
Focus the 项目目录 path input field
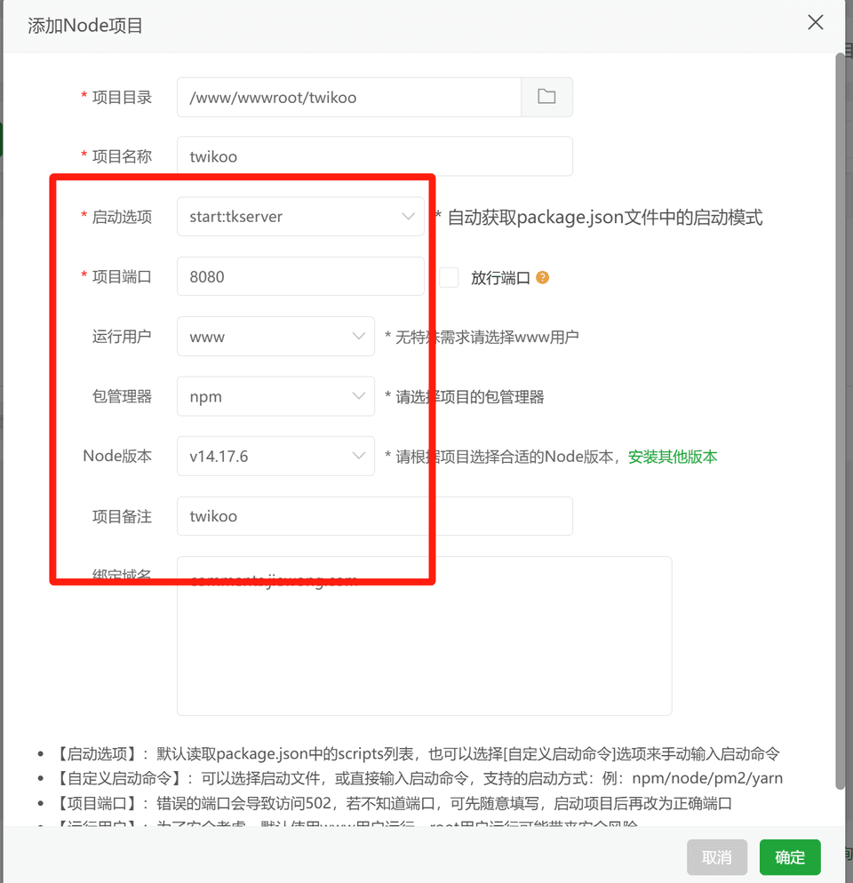(348, 97)
